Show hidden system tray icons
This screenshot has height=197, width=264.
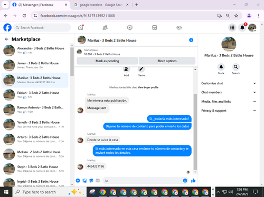point(218,192)
